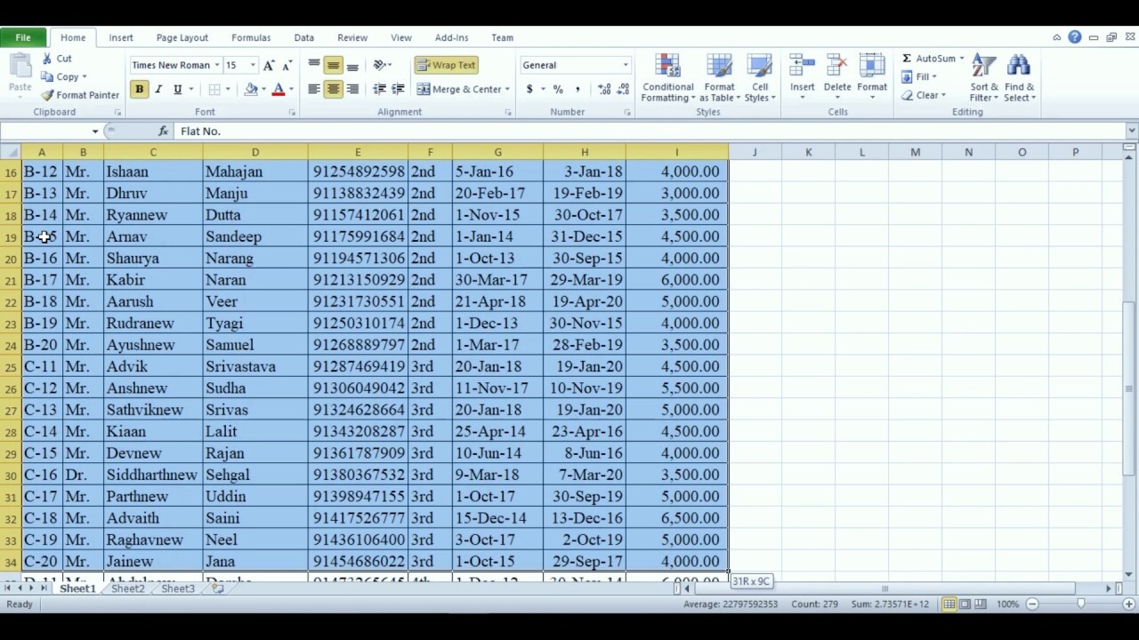Screen dimensions: 1139x640
Task: Click the Insert button in Cells group
Action: point(802,76)
